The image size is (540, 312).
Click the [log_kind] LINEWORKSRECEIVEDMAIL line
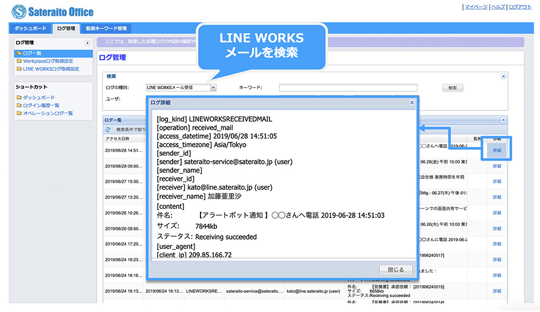point(214,119)
